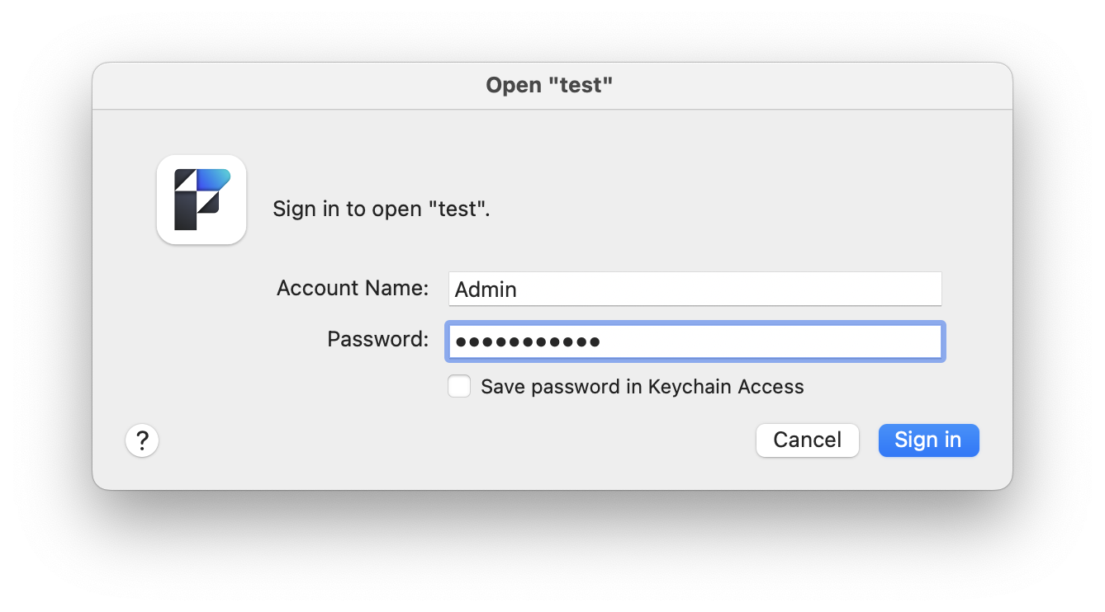
Task: Click Sign in to open "test"
Action: click(928, 440)
